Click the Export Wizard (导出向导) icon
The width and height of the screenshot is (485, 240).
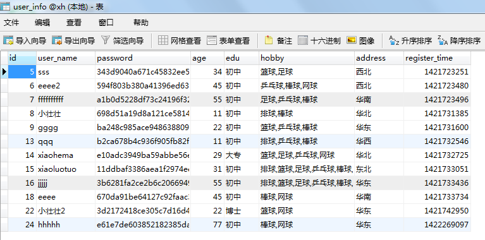point(57,40)
